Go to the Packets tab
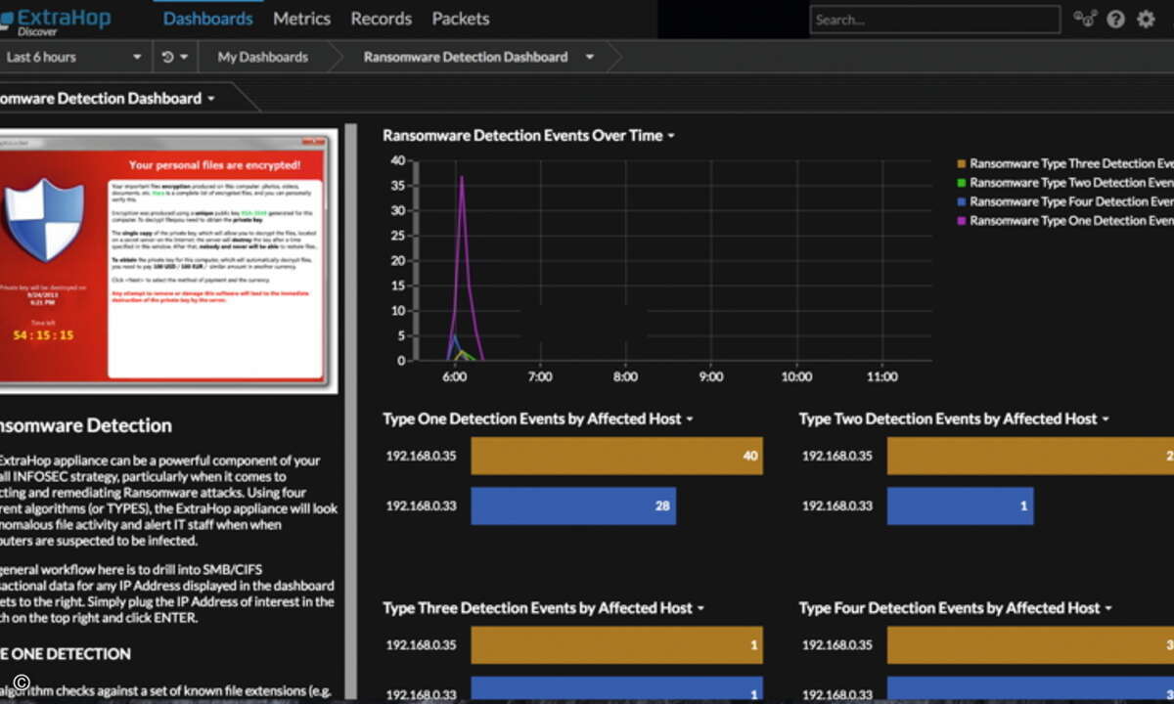The image size is (1174, 704). click(x=460, y=19)
